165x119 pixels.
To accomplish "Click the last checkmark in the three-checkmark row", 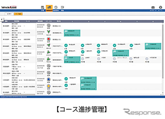I will [x=98, y=52].
